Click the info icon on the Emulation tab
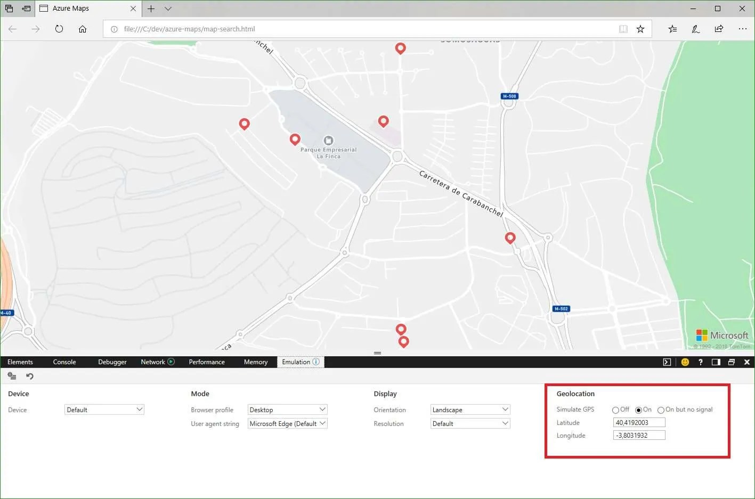Image resolution: width=755 pixels, height=499 pixels. (x=316, y=362)
